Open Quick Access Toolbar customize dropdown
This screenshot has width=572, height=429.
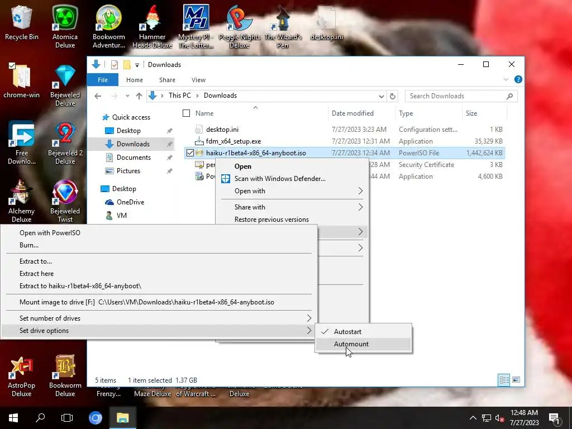tap(137, 65)
